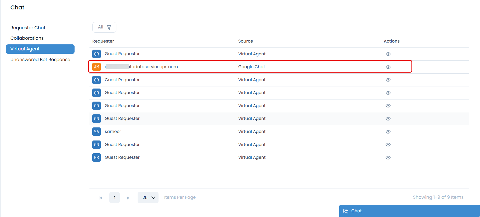The image size is (480, 217).
Task: Click the last row's view eye icon
Action: coord(388,158)
